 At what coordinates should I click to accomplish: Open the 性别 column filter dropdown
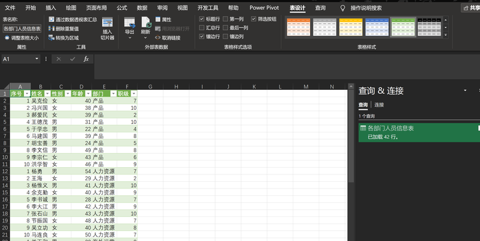(67, 94)
